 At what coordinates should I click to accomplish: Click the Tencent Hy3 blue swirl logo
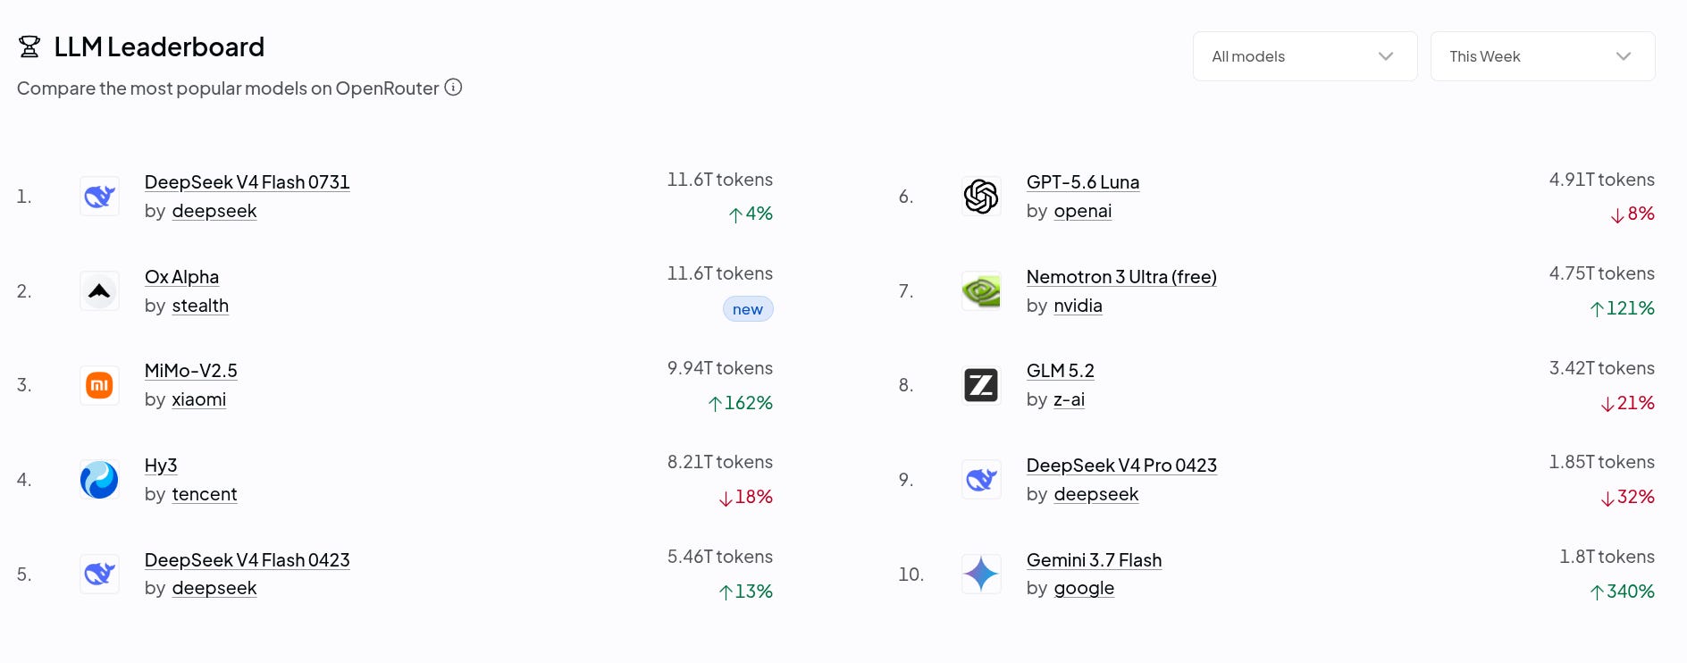99,480
